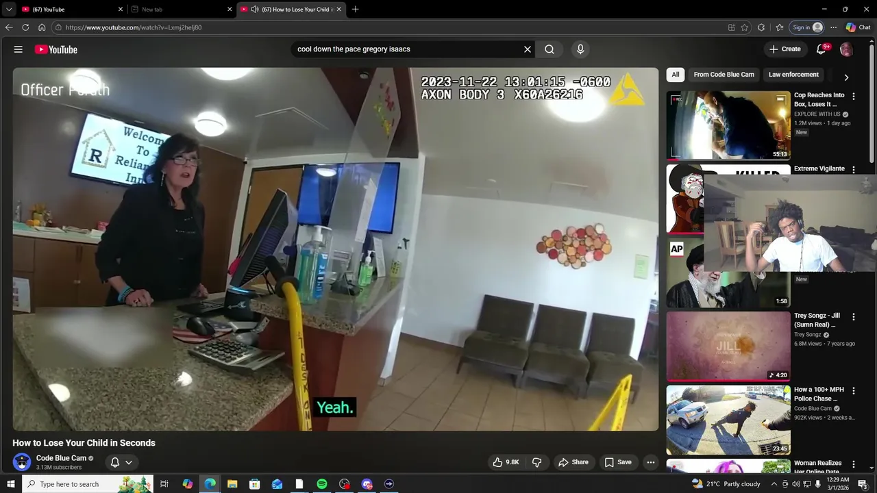Viewport: 877px width, 493px height.
Task: Open weather widget 21°C Partly cloudy
Action: point(726,484)
